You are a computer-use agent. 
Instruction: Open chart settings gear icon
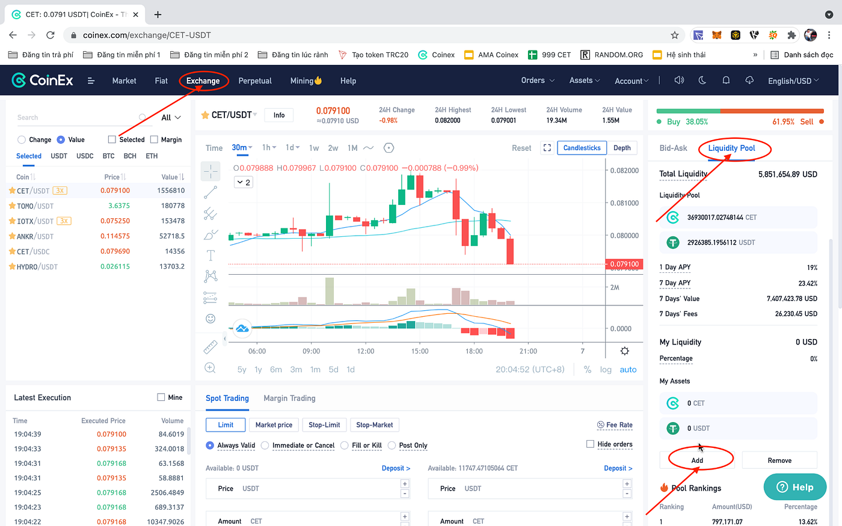625,351
